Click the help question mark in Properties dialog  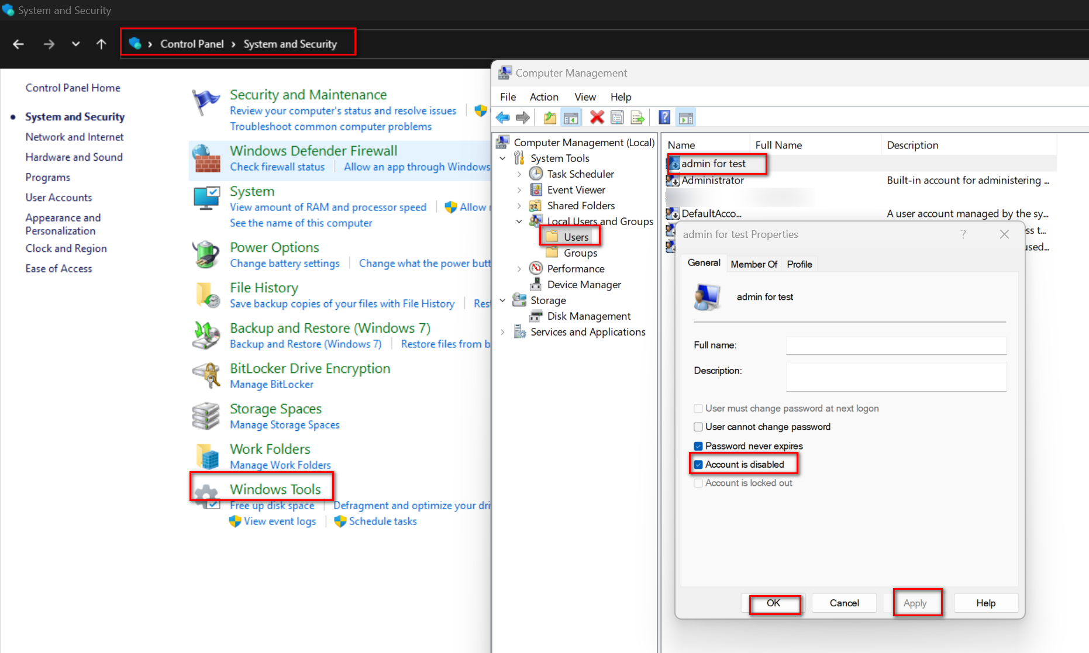(963, 234)
